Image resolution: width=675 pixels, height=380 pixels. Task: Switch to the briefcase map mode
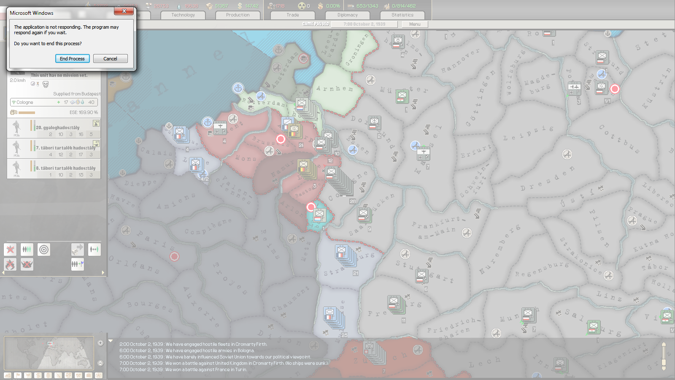click(x=89, y=375)
